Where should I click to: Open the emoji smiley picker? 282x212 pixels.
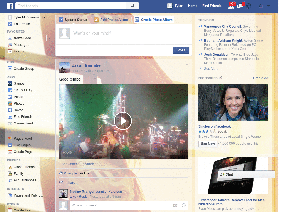[184, 205]
